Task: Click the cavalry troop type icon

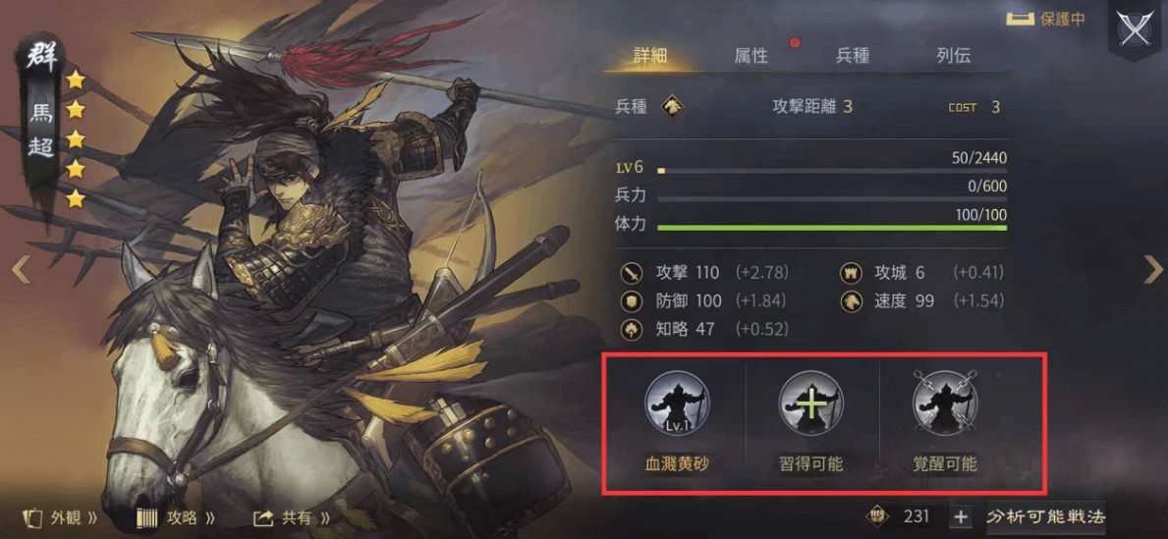Action: 673,106
